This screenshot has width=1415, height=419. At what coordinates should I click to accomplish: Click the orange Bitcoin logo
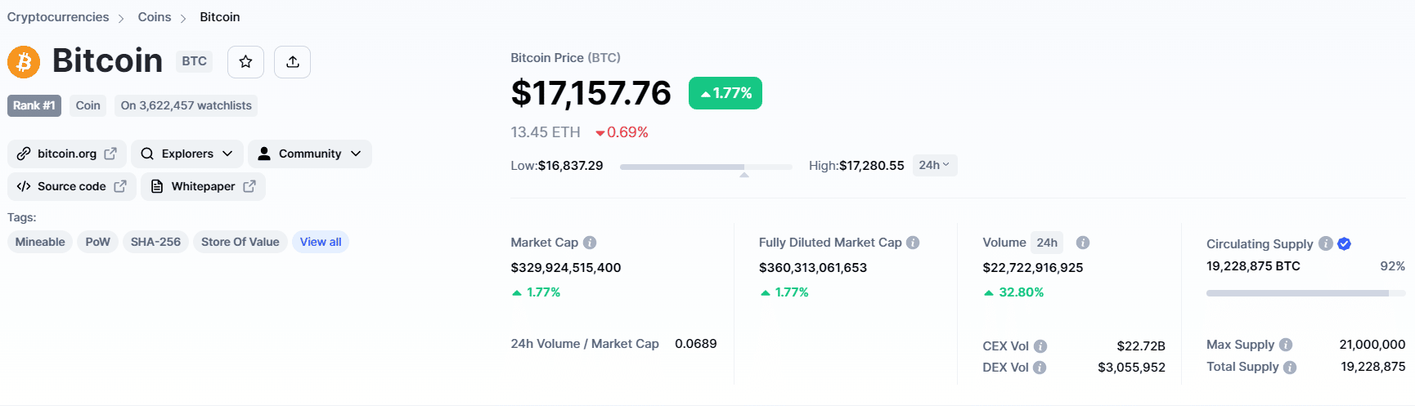click(x=24, y=62)
